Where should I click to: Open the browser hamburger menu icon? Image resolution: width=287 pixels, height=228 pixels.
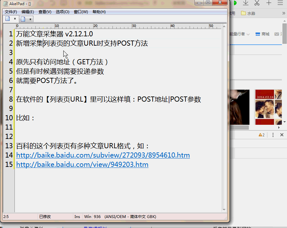tap(280, 3)
